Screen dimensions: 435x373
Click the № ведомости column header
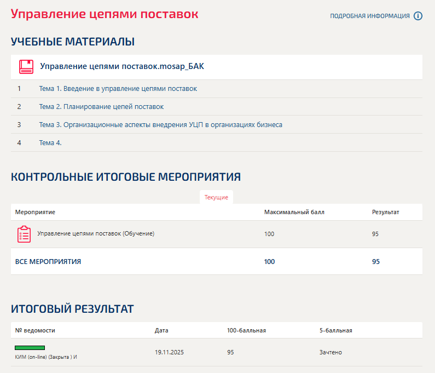[x=35, y=330]
